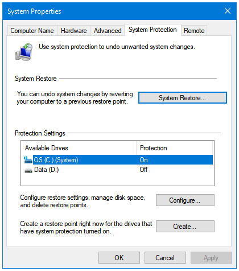The height and width of the screenshot is (271, 239).
Task: Dismiss dialog with Cancel button
Action: click(165, 258)
